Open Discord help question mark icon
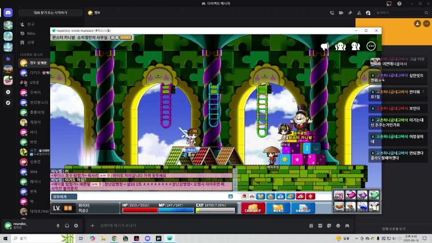The image size is (432, 243). tap(399, 4)
